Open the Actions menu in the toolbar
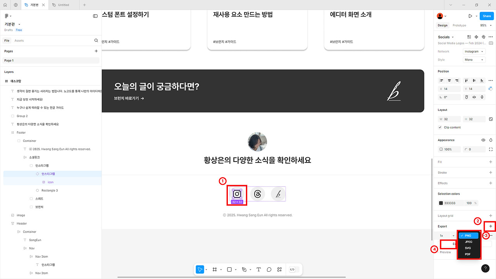 click(279, 269)
